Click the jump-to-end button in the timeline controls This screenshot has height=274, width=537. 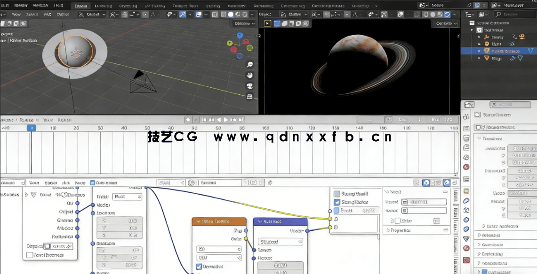241,119
